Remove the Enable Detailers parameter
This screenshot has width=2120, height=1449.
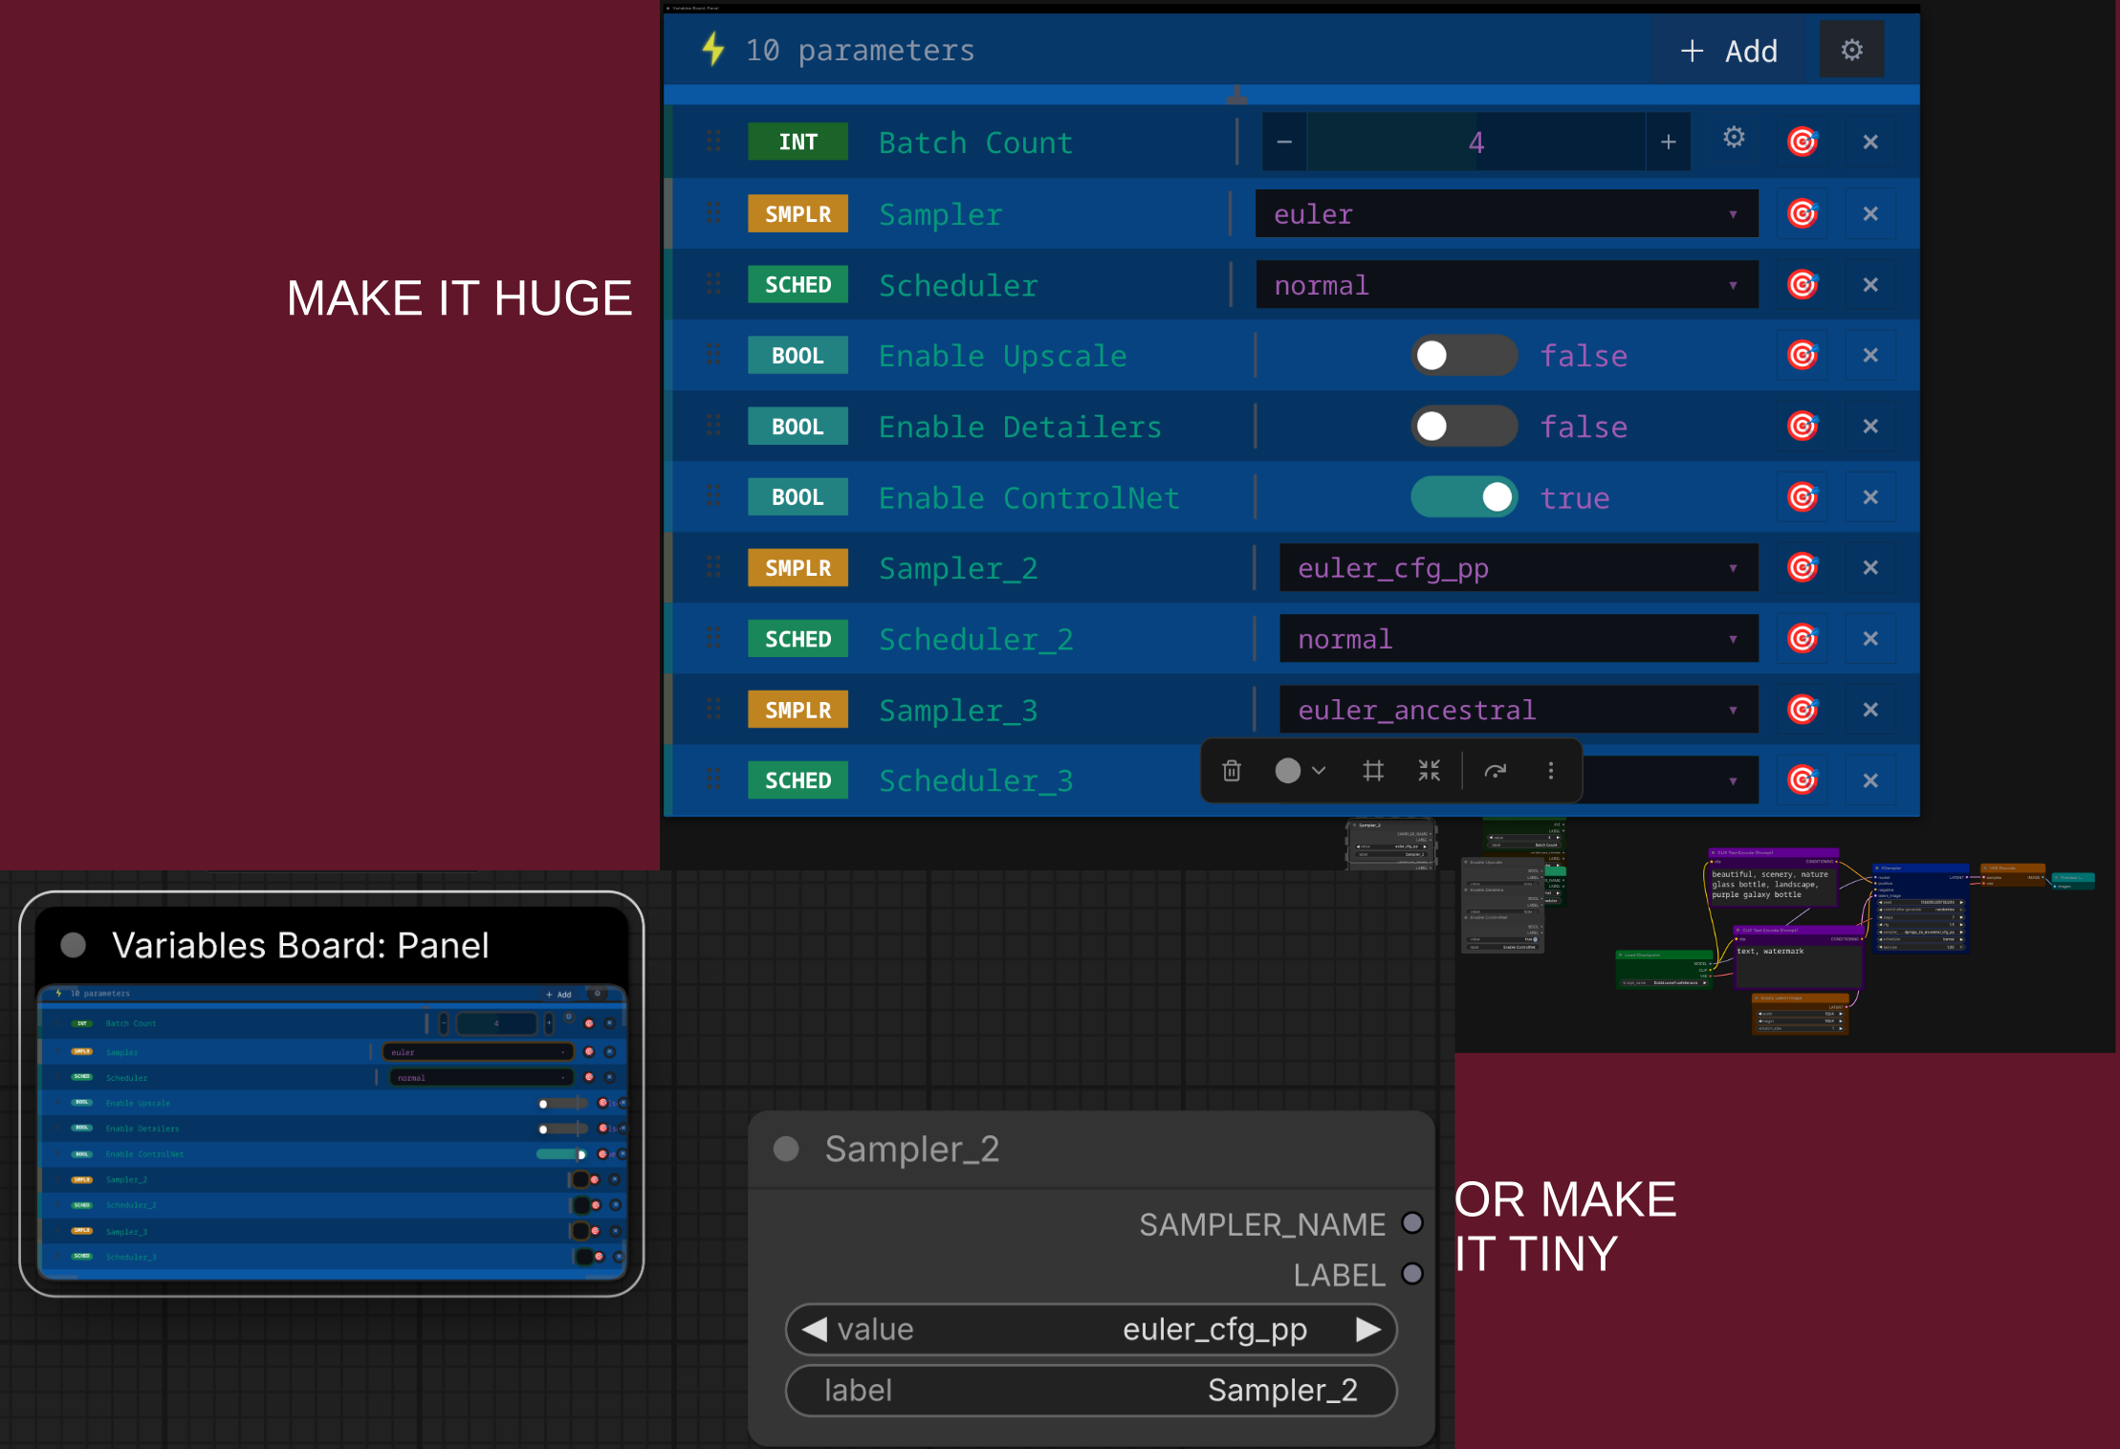pyautogui.click(x=1870, y=426)
